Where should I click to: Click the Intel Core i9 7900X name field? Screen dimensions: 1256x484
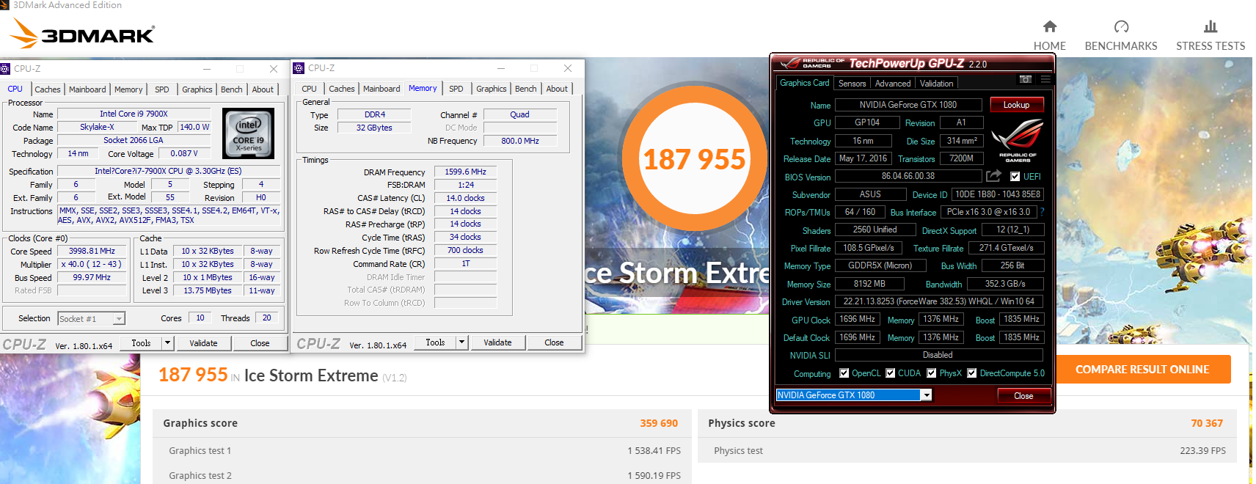[x=134, y=114]
